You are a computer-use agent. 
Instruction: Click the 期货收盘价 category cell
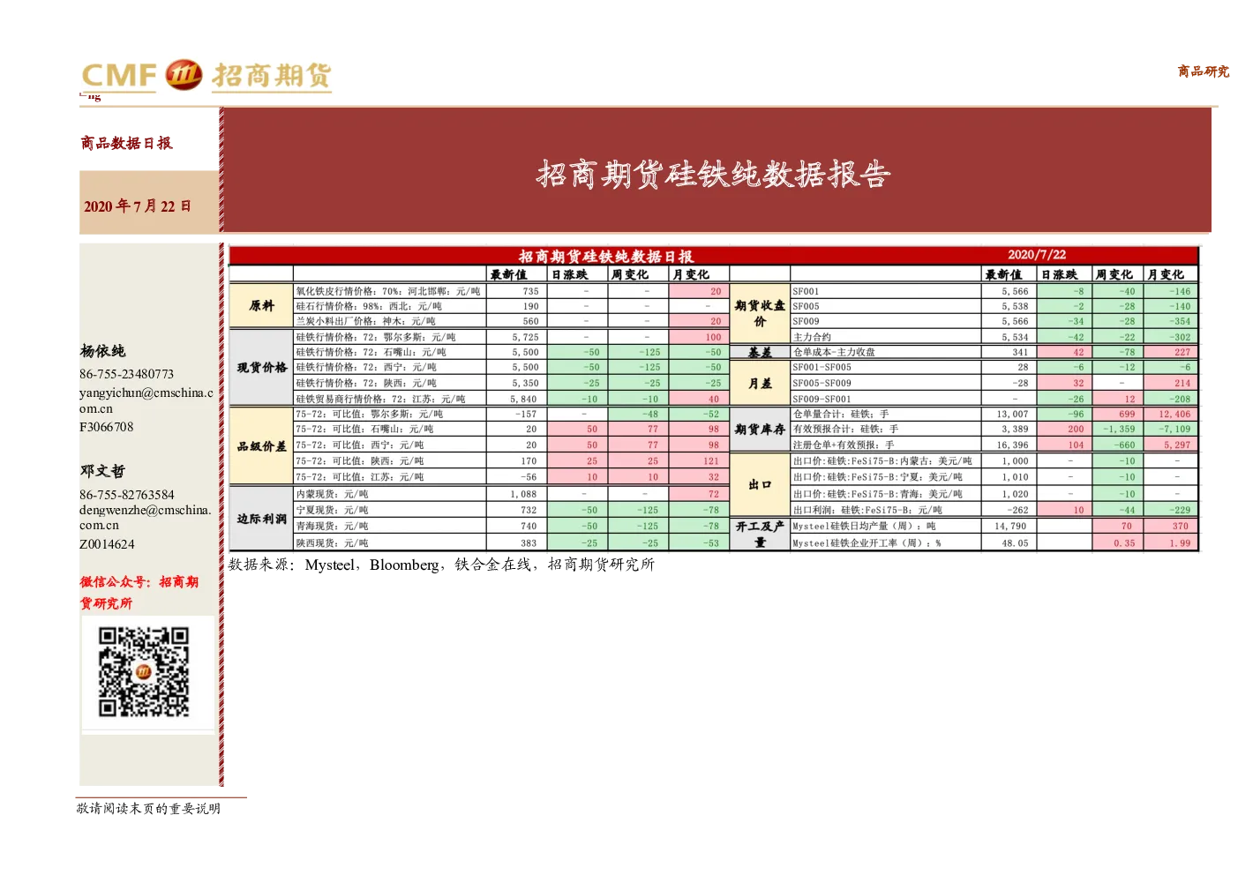(x=760, y=314)
